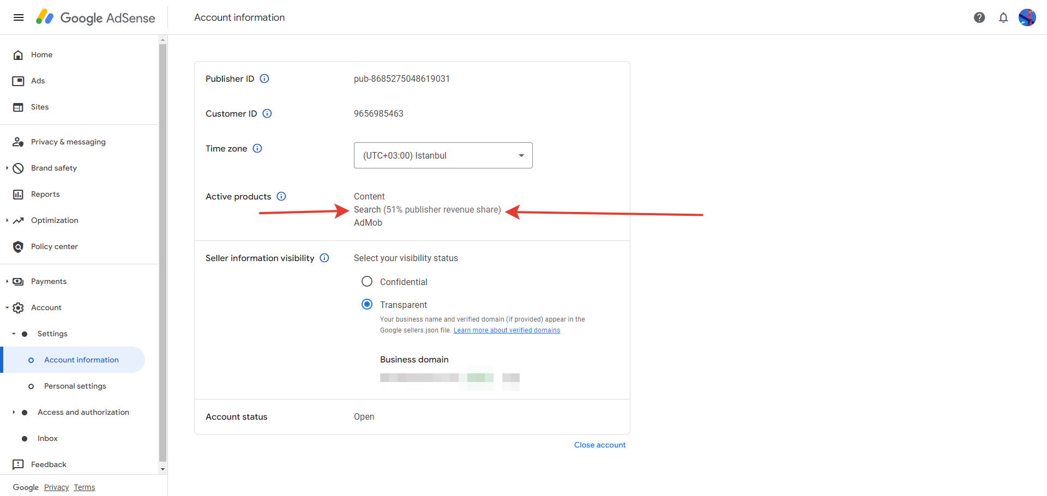Show Active products info tooltip icon

pyautogui.click(x=281, y=196)
